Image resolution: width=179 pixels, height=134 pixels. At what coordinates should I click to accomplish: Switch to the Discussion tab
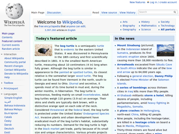pyautogui.click(x=54, y=13)
